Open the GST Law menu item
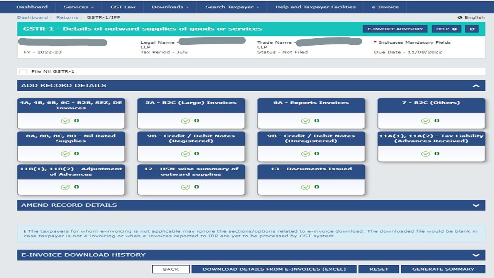 pyautogui.click(x=123, y=7)
